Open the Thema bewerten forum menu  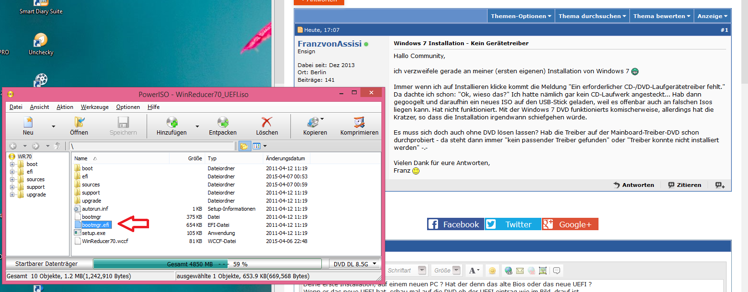[x=662, y=16]
